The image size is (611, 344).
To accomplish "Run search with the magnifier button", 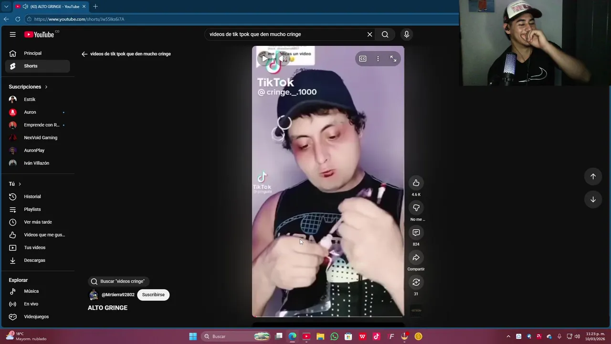I will click(385, 34).
